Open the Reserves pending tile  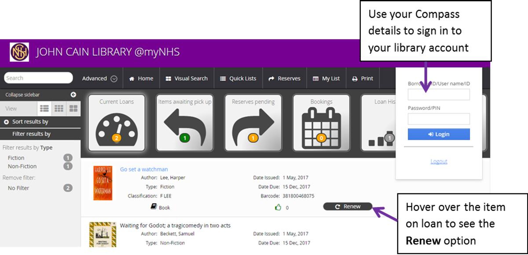pos(253,123)
